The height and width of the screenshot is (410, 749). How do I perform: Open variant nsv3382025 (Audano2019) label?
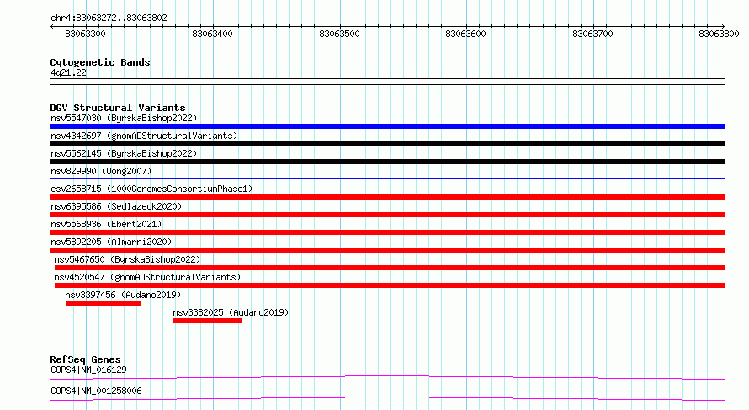tap(231, 312)
